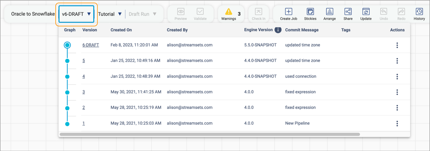Open version 1 link
430x151 pixels.
pyautogui.click(x=84, y=123)
